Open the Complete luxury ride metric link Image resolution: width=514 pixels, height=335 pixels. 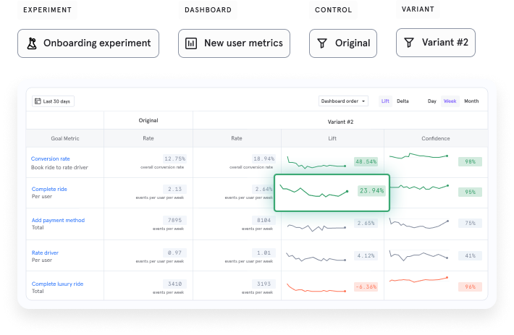57,284
